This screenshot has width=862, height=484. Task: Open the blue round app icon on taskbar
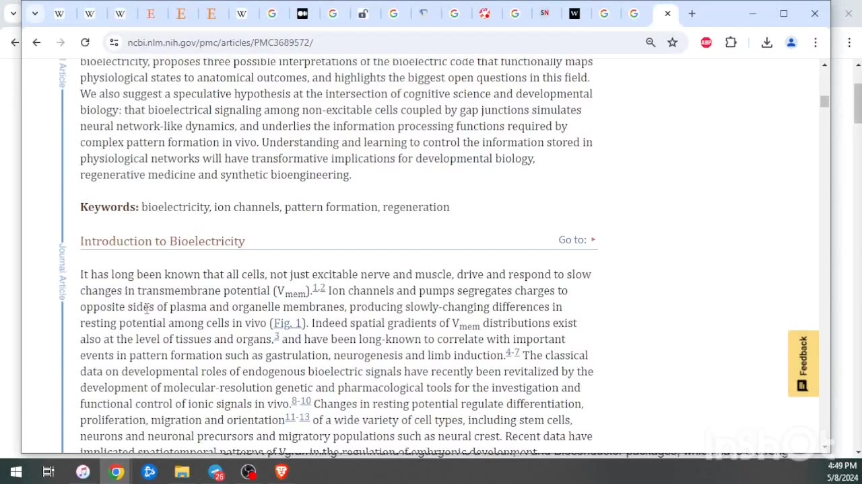click(150, 472)
